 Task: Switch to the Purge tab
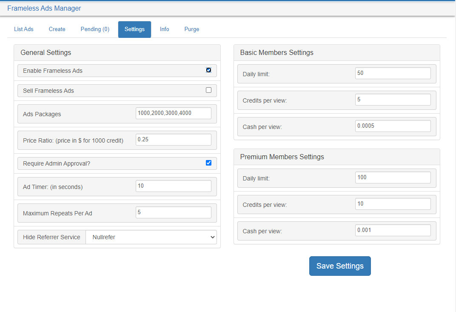192,29
